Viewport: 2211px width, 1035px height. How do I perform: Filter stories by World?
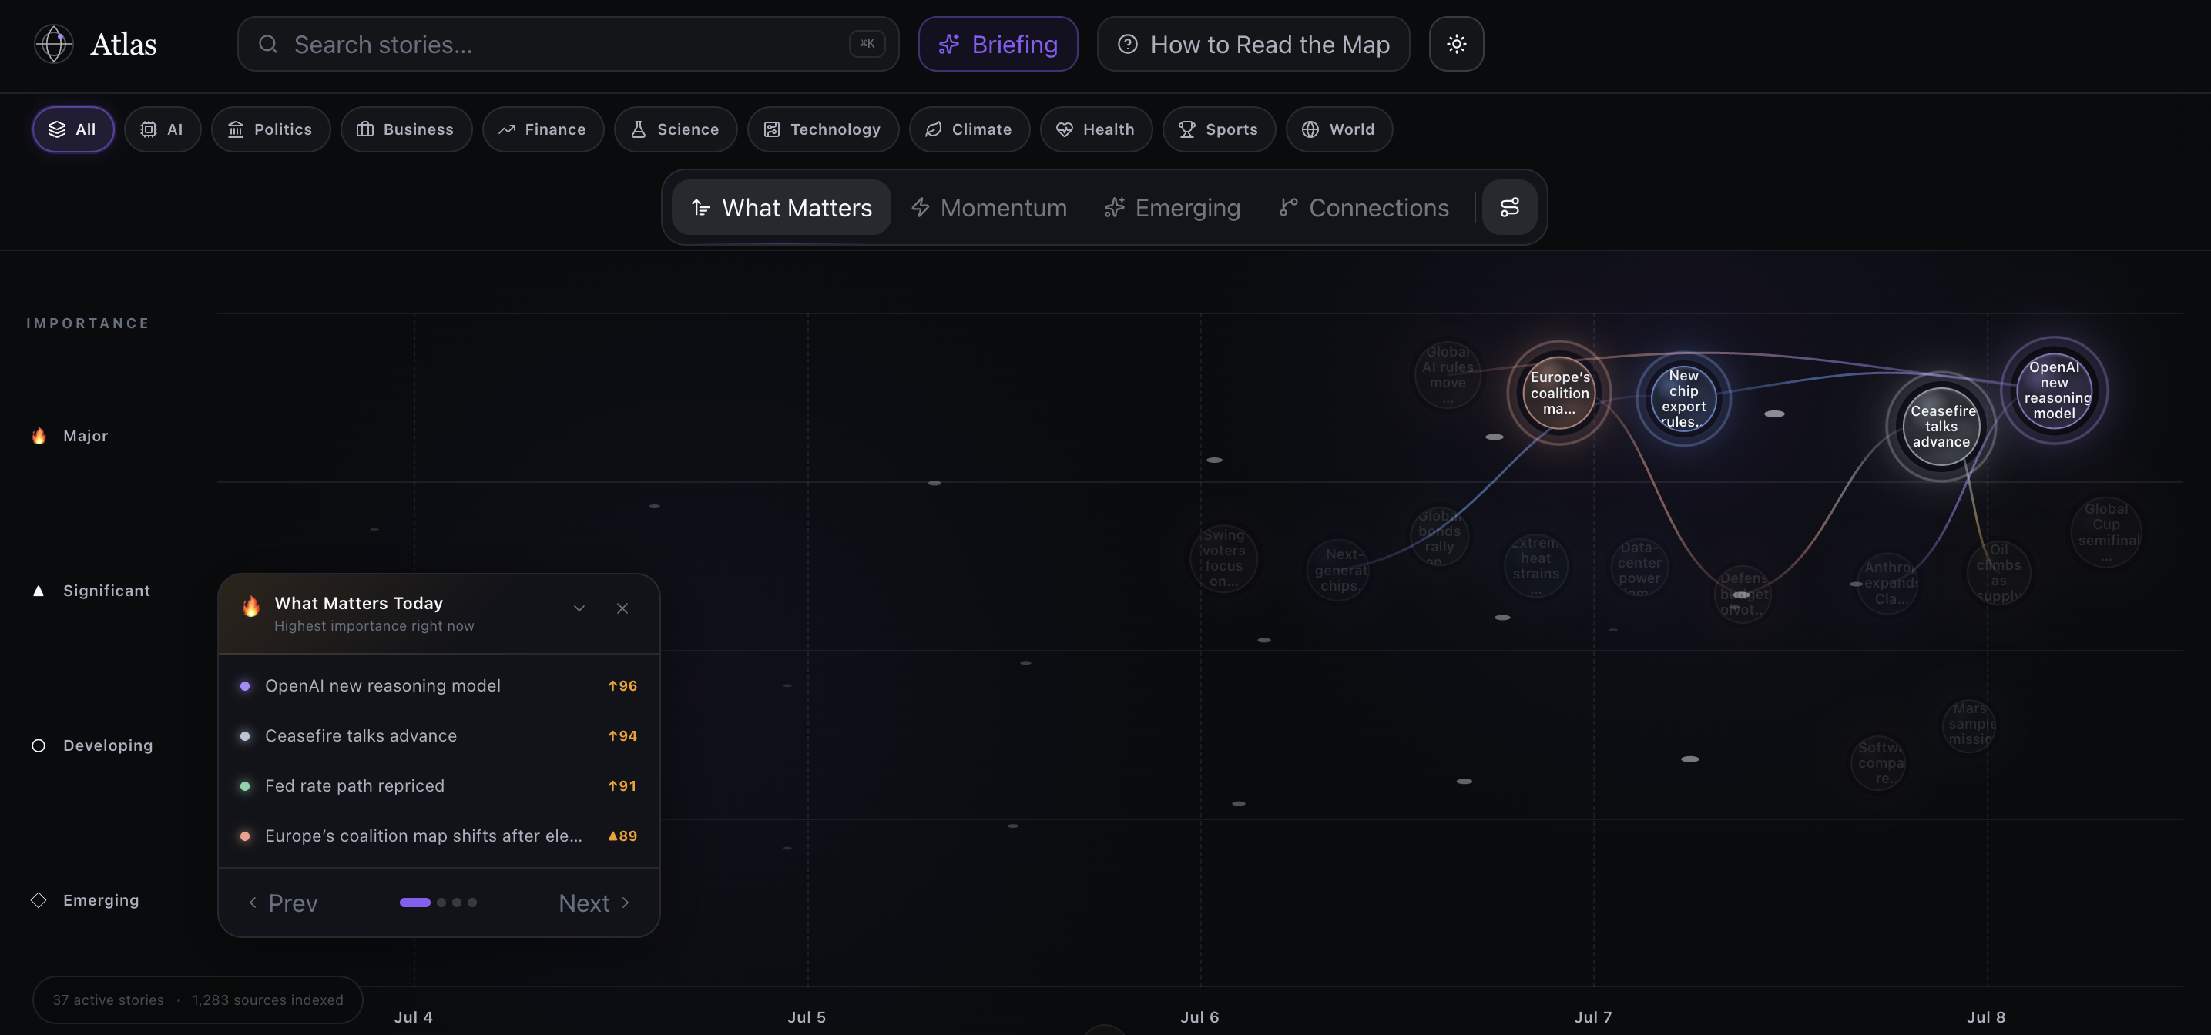click(1339, 129)
